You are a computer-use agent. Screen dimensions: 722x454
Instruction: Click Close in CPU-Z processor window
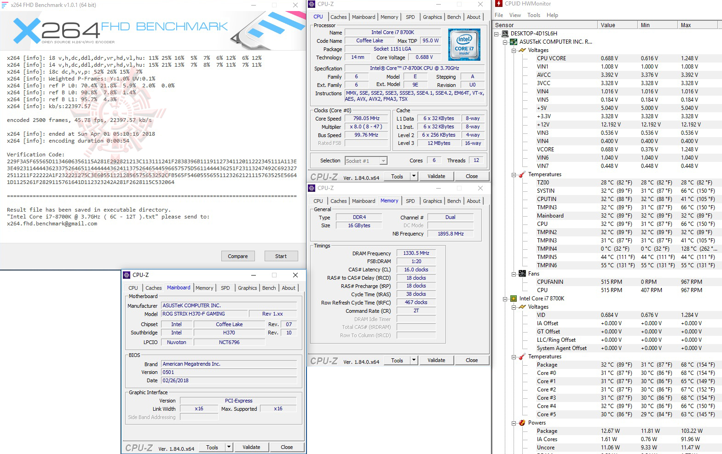tap(472, 176)
